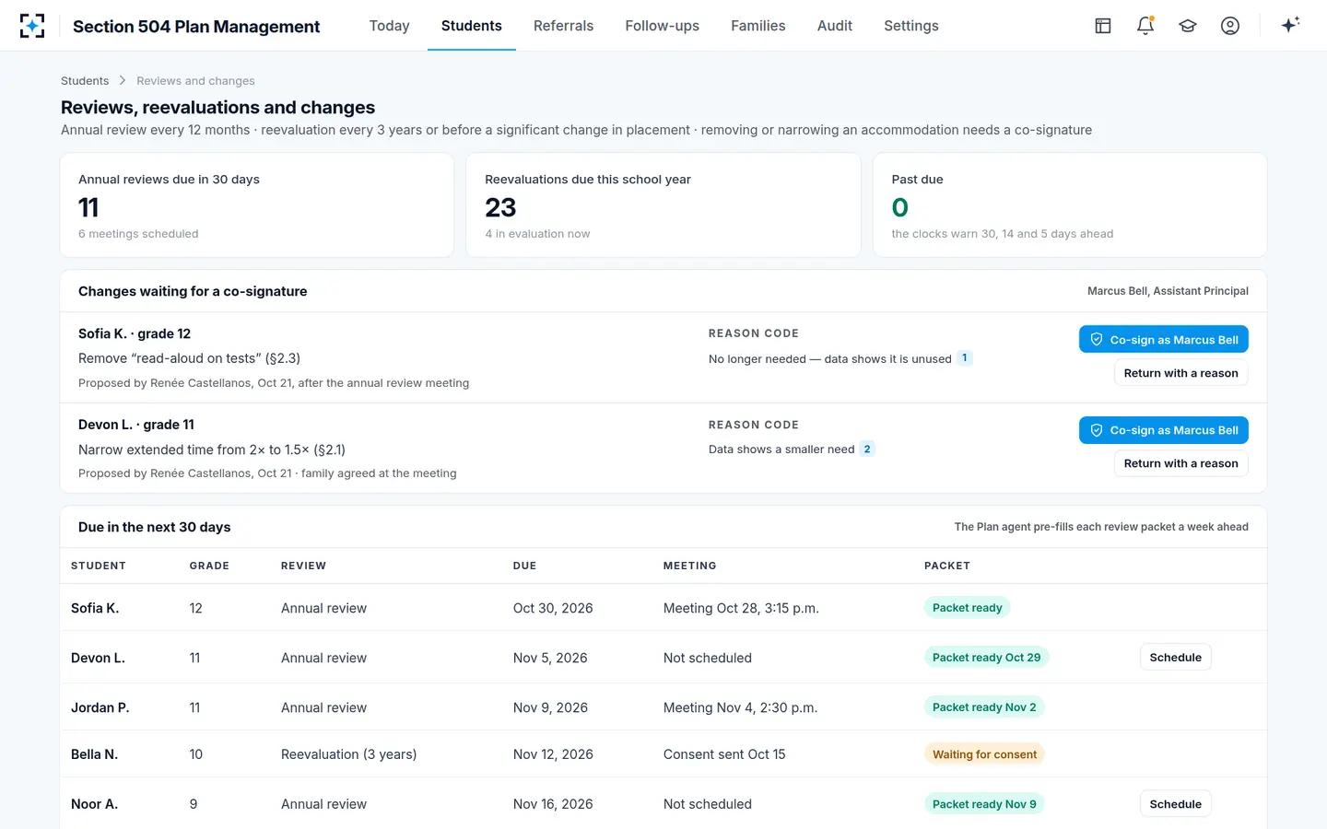Switch to the Today tab
1327x829 pixels.
389,26
